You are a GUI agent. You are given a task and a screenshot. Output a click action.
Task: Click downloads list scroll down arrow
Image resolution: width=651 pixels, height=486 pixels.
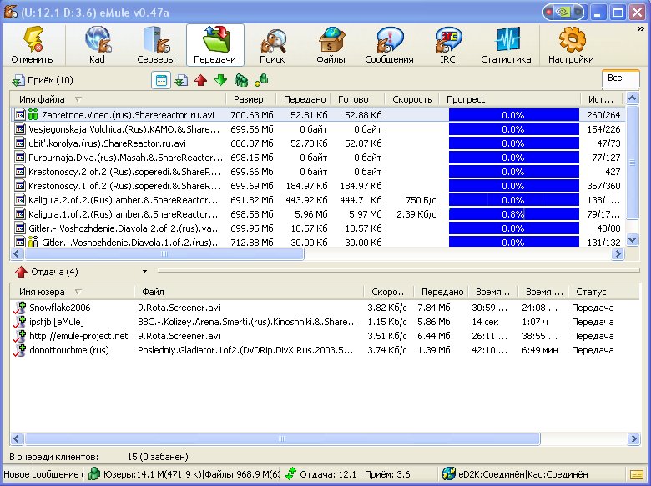632,239
